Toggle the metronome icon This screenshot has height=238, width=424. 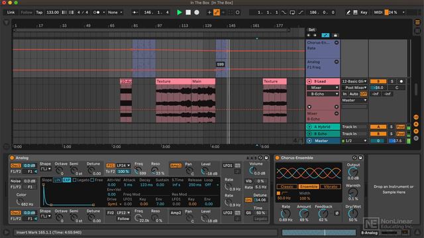[x=96, y=13]
